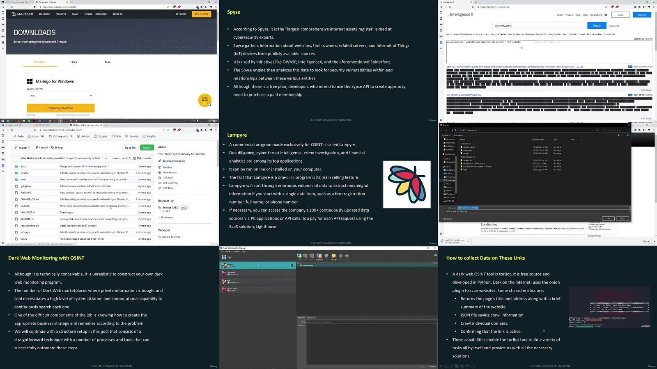The width and height of the screenshot is (657, 369).
Task: Click the 1 branch link
Action: (x=42, y=147)
